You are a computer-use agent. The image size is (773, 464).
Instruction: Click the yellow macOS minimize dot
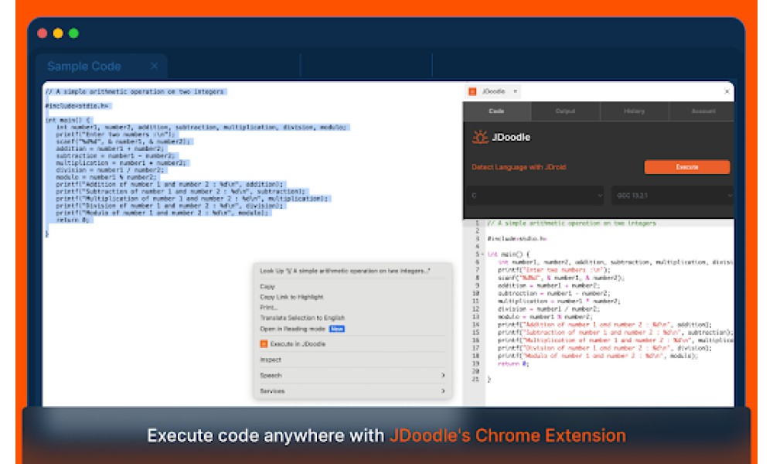pos(58,33)
